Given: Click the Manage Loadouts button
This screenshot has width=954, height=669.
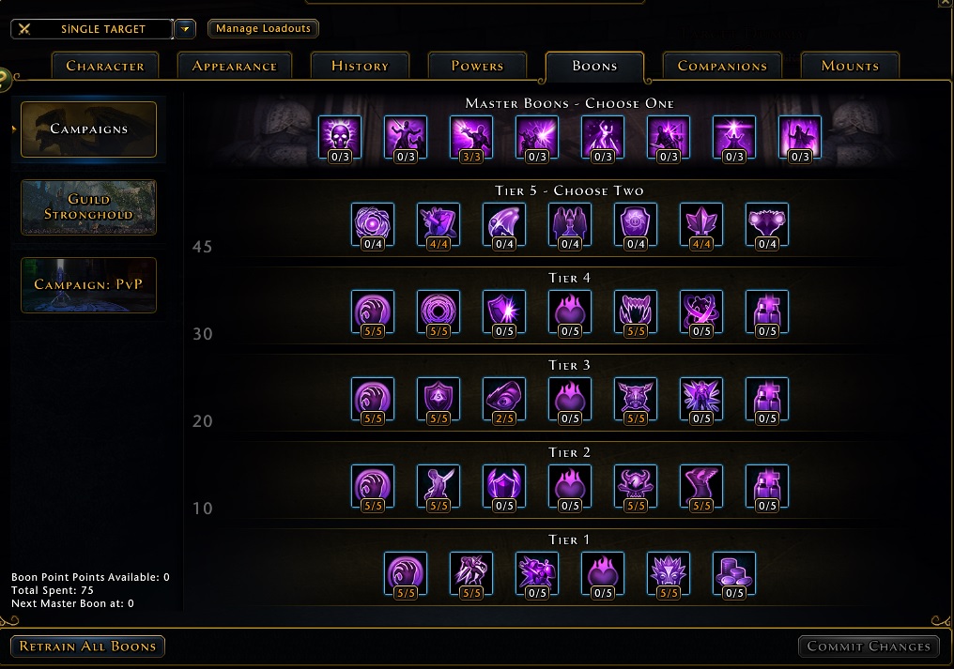Looking at the screenshot, I should pyautogui.click(x=263, y=28).
